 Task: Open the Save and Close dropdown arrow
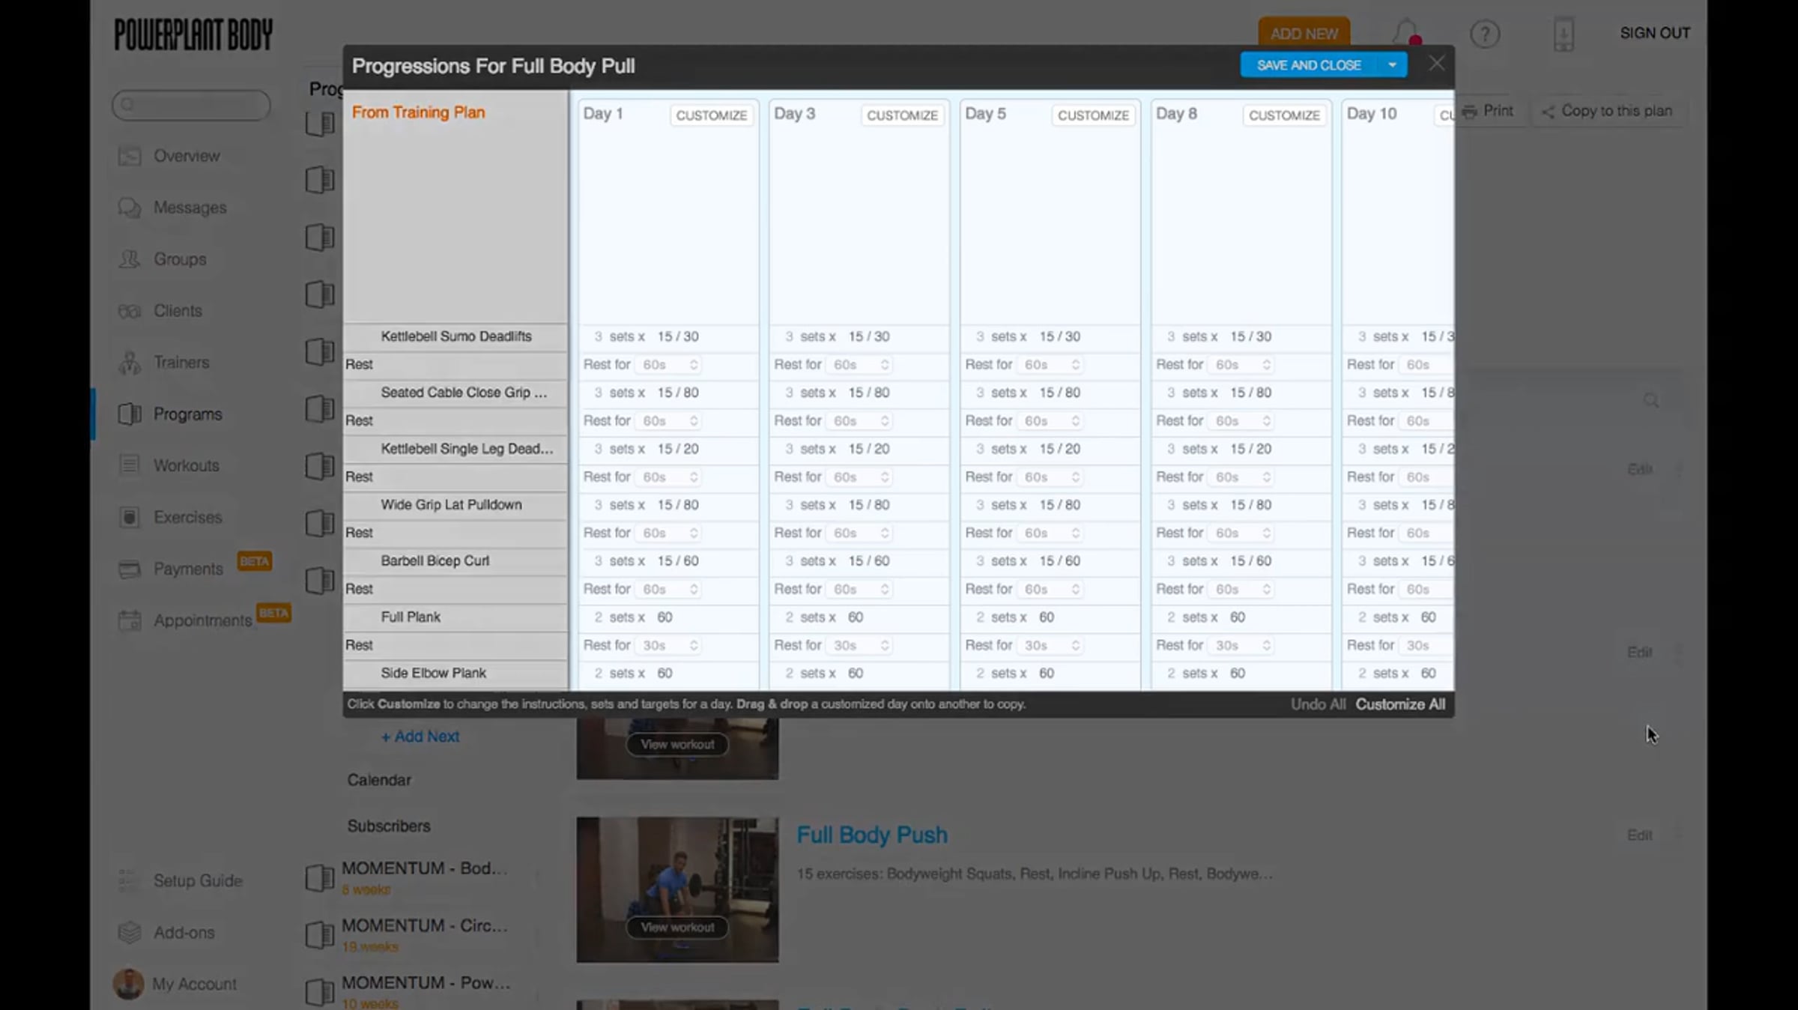[1392, 65]
